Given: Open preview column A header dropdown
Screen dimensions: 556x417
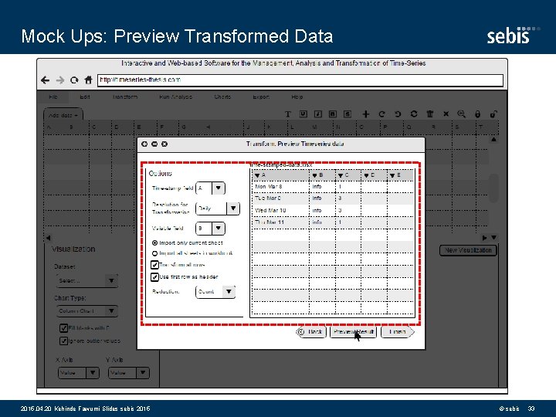Looking at the screenshot, I should click(257, 175).
